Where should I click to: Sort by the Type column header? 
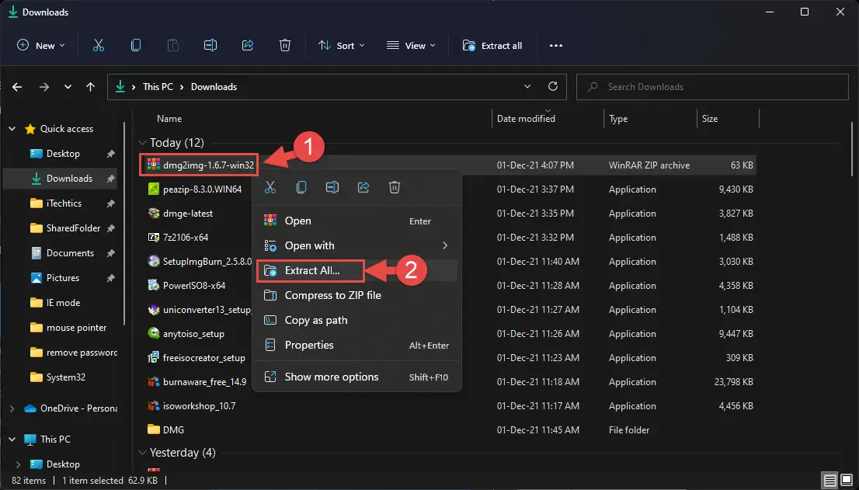[618, 119]
